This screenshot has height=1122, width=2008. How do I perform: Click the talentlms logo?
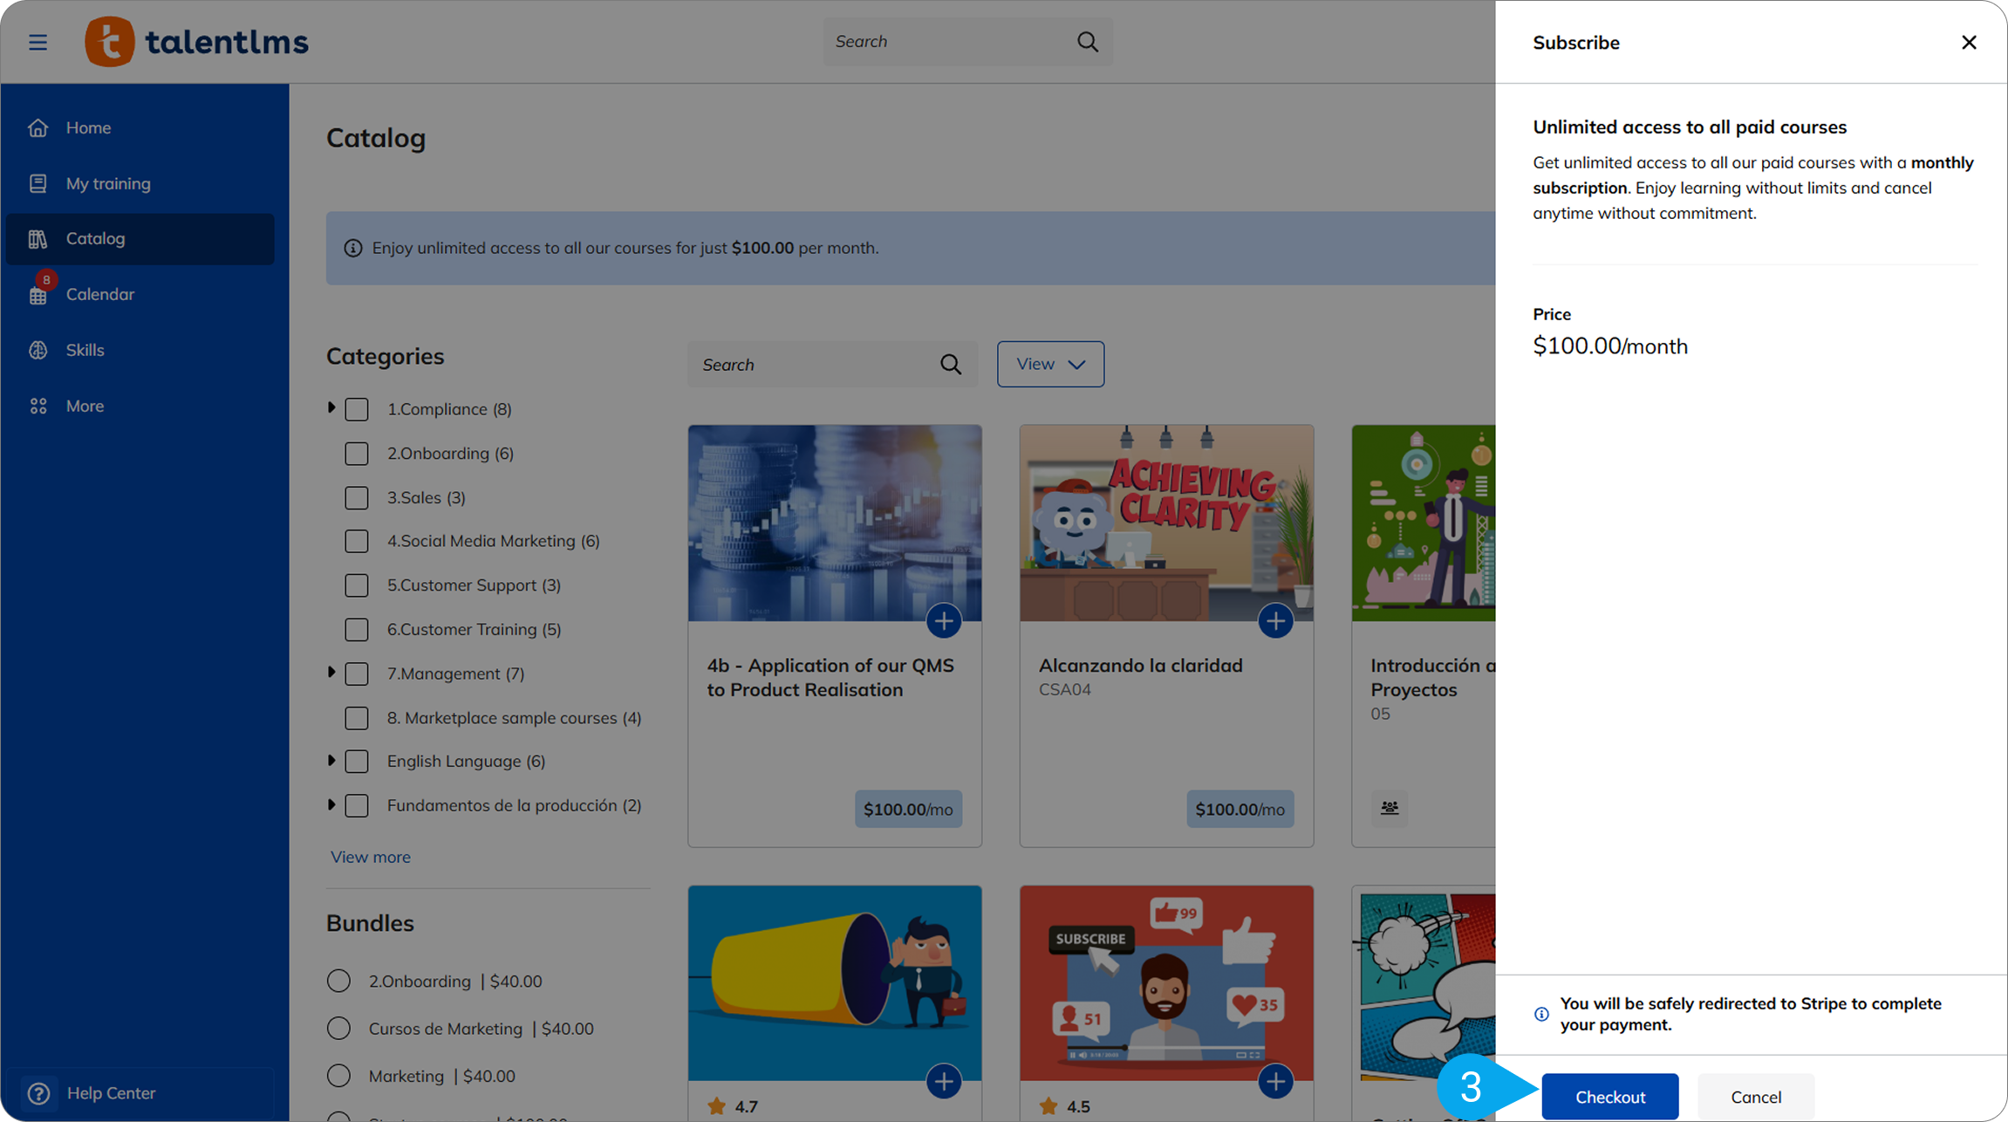[196, 42]
